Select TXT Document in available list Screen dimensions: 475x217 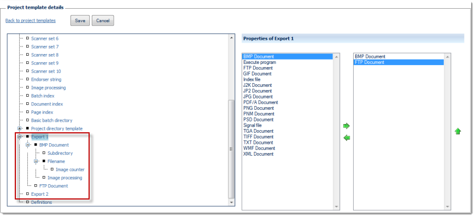[x=287, y=143]
